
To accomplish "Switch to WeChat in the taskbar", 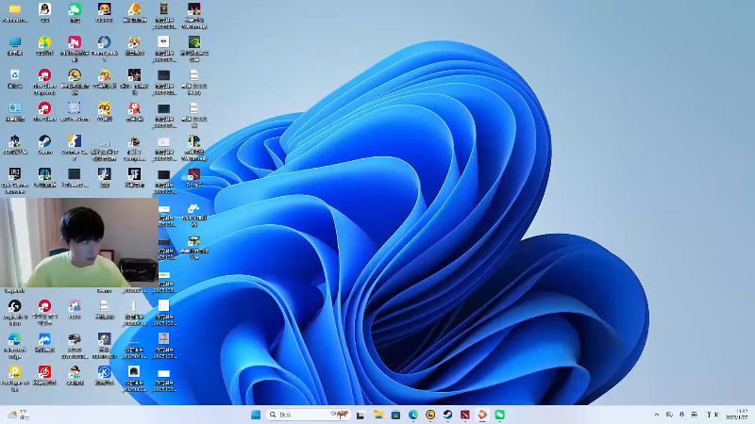I will point(500,415).
